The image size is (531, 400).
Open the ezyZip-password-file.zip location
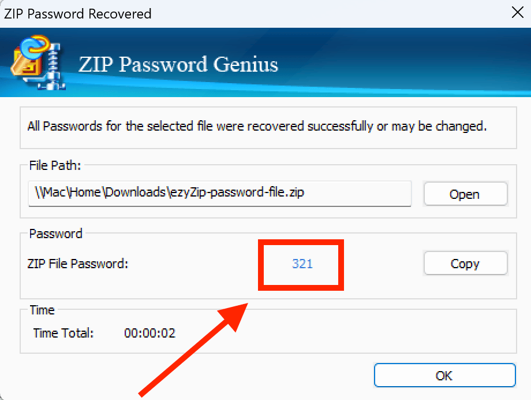465,194
